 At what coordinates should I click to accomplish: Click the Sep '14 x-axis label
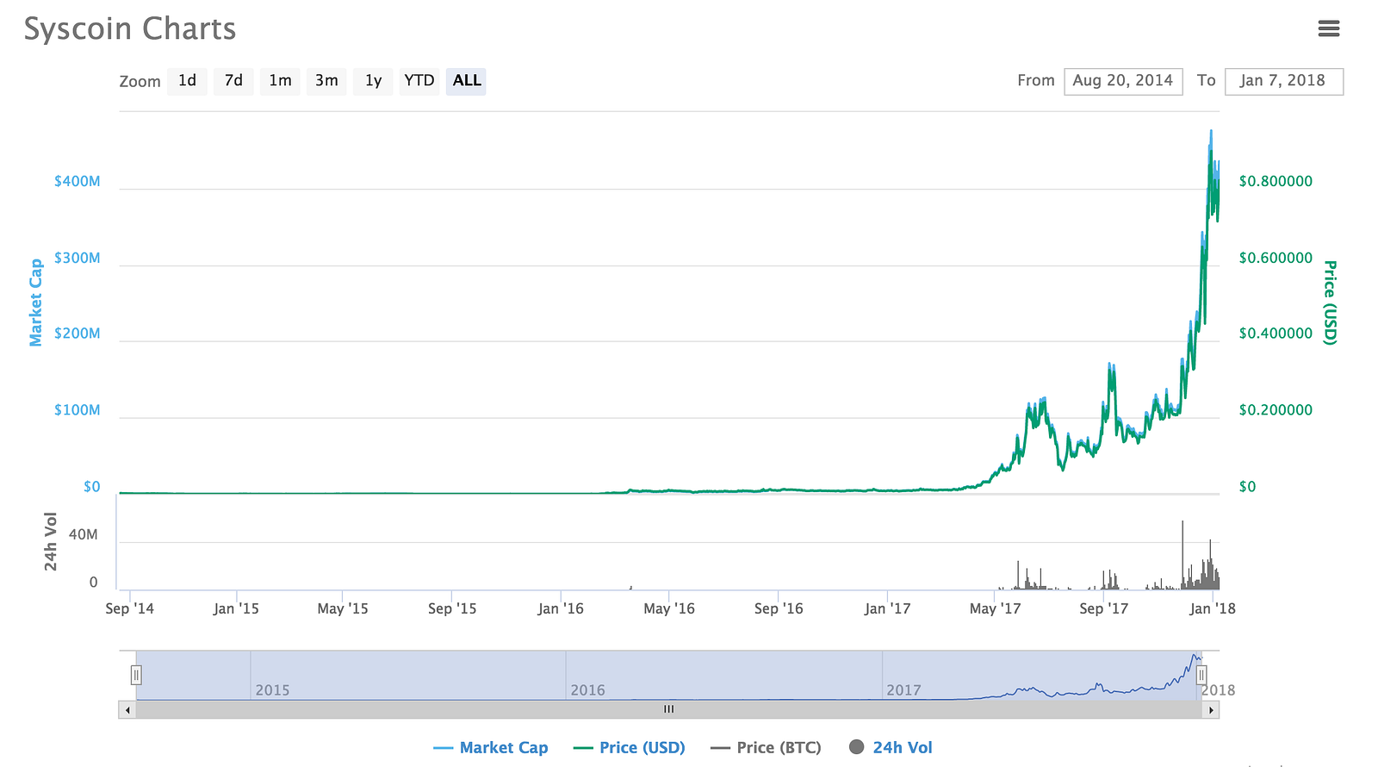tap(129, 608)
